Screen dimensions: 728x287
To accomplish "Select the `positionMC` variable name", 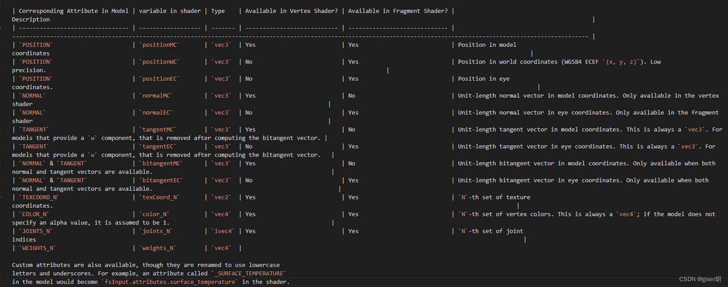I will point(159,45).
